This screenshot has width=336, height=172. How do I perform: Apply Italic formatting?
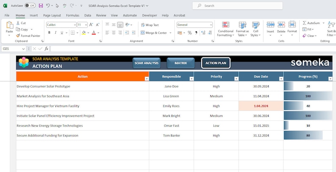[x=55, y=33]
